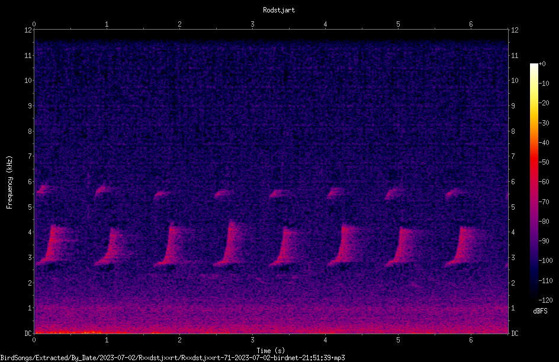Click the high harmonic near 5.5 kHz at start
Screen dimensions: 559x362
pyautogui.click(x=44, y=189)
